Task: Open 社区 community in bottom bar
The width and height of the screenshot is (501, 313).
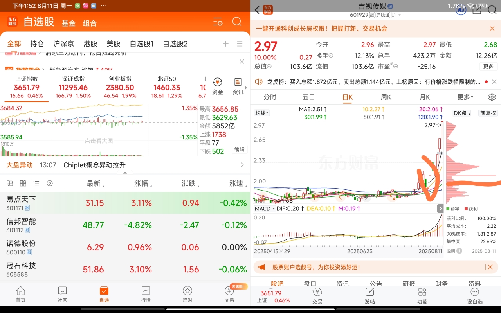Action: (62, 295)
